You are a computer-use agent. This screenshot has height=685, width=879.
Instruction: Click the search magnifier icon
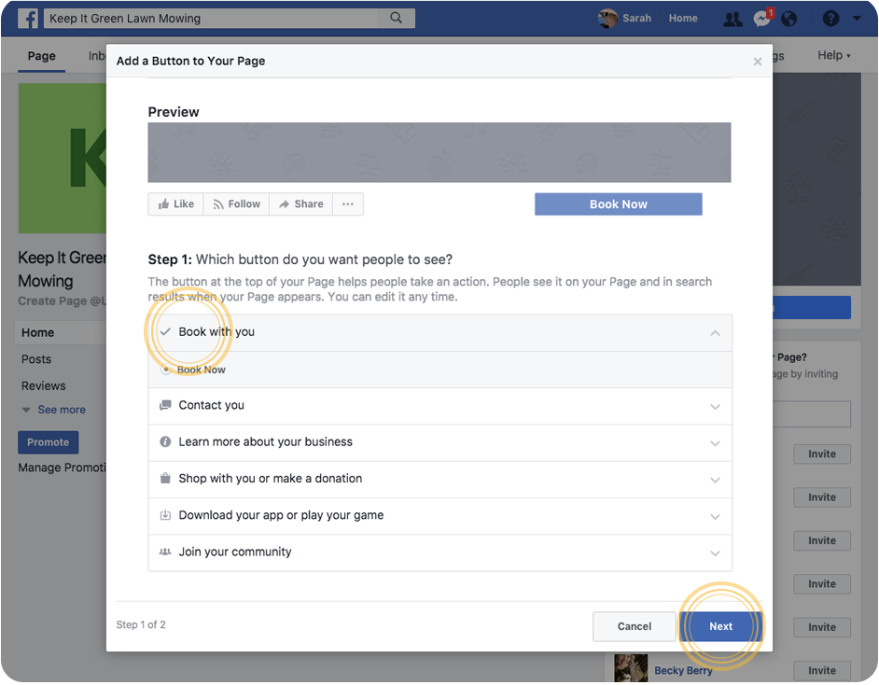coord(396,18)
